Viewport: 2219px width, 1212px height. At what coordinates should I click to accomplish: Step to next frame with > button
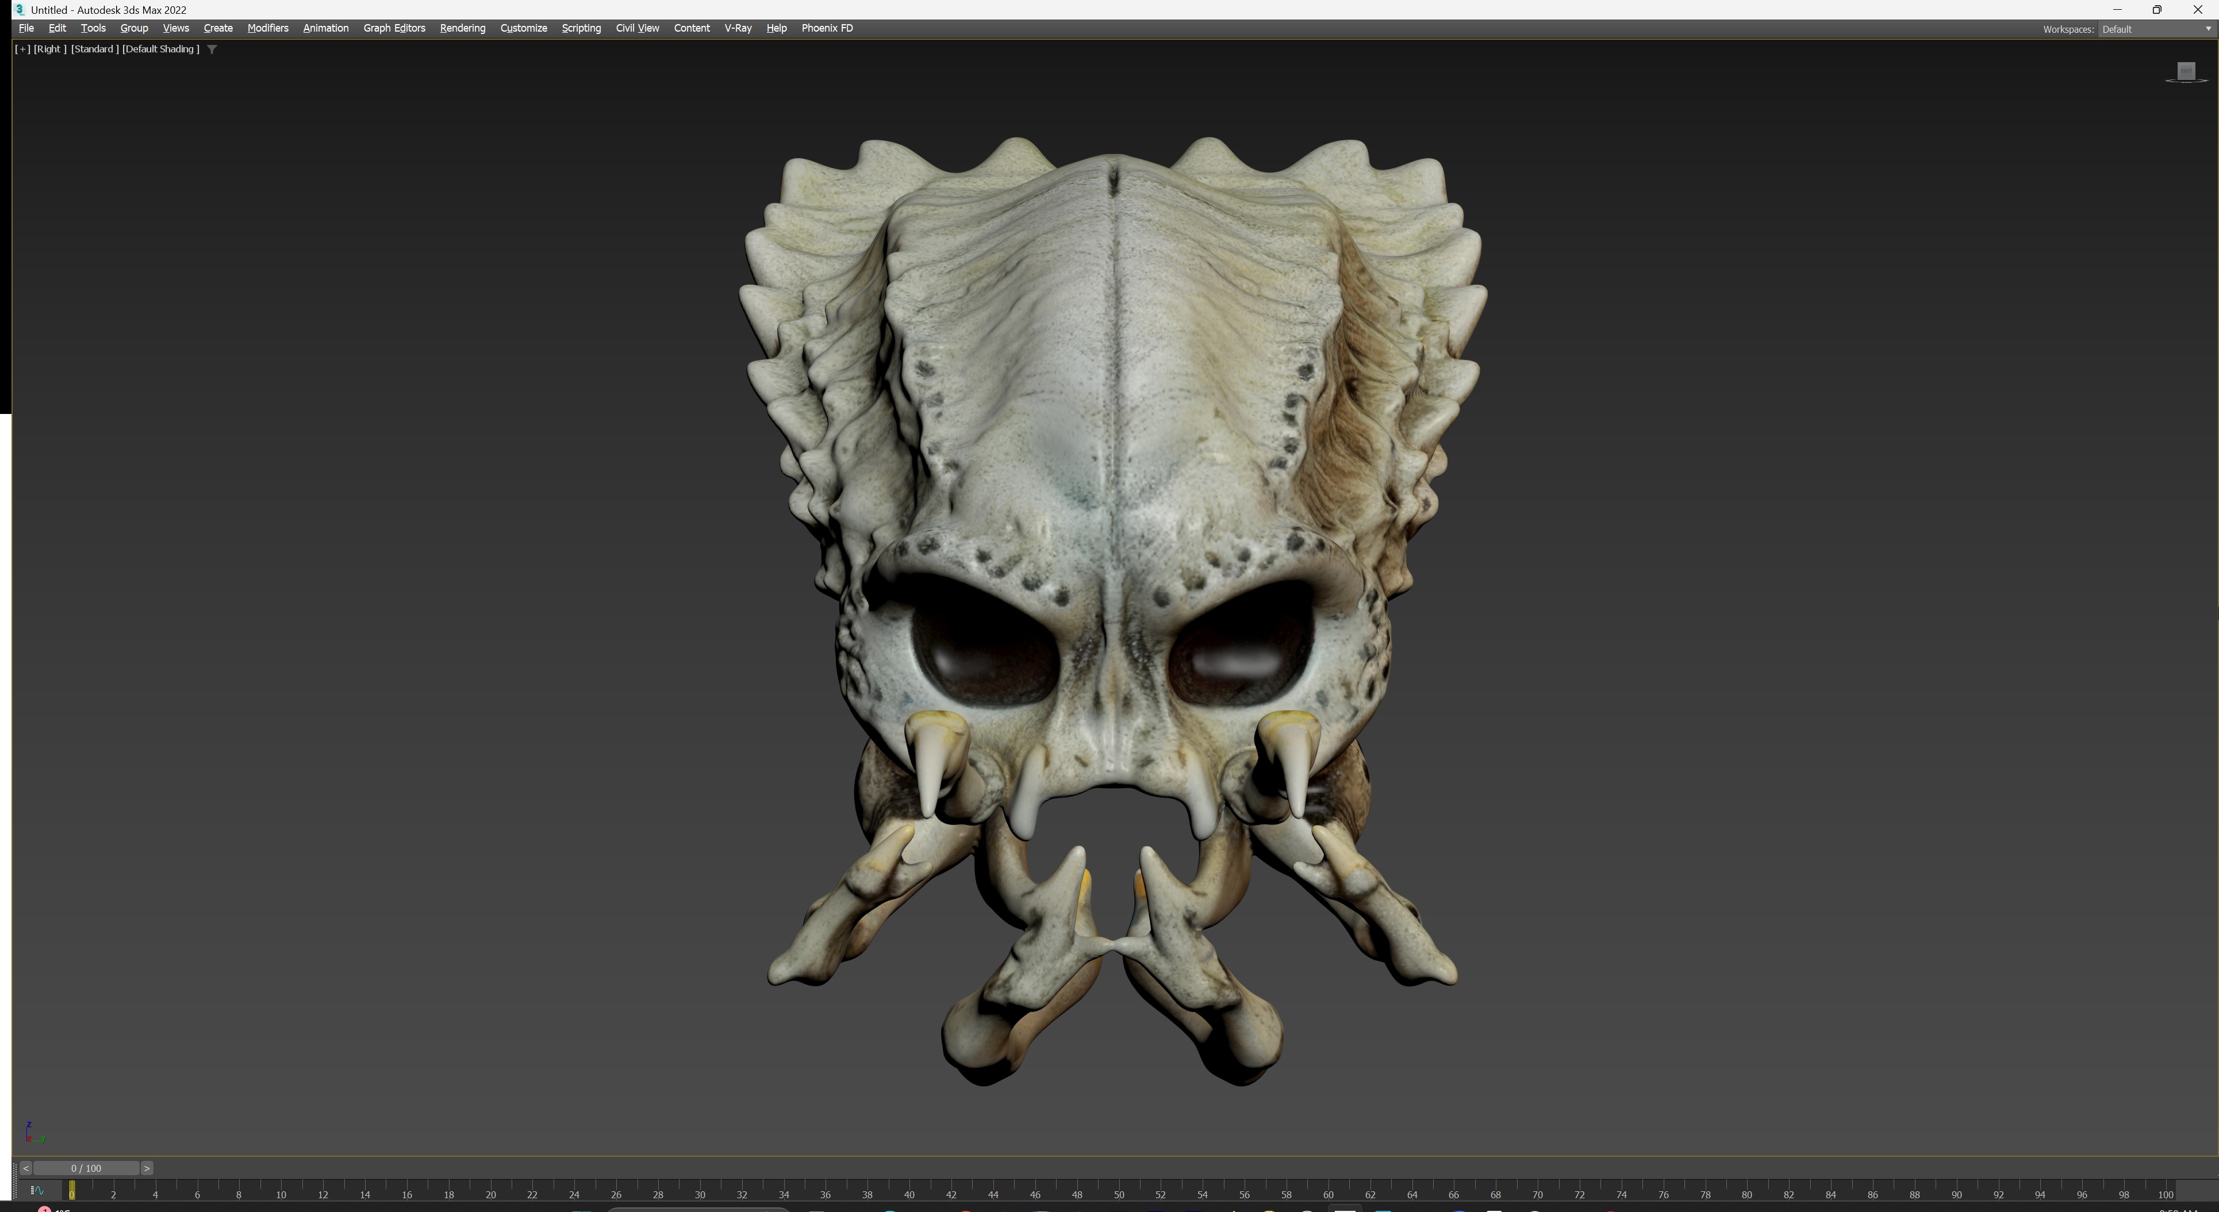(x=147, y=1168)
